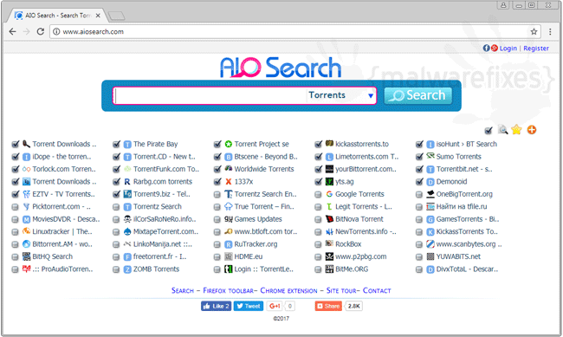Switch to the AIO Search browser tab

(x=57, y=16)
